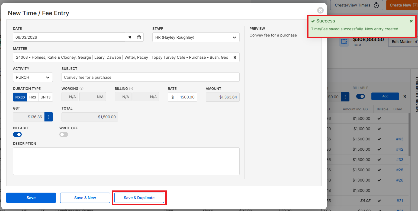Click the Working help question icon

[x=81, y=88]
